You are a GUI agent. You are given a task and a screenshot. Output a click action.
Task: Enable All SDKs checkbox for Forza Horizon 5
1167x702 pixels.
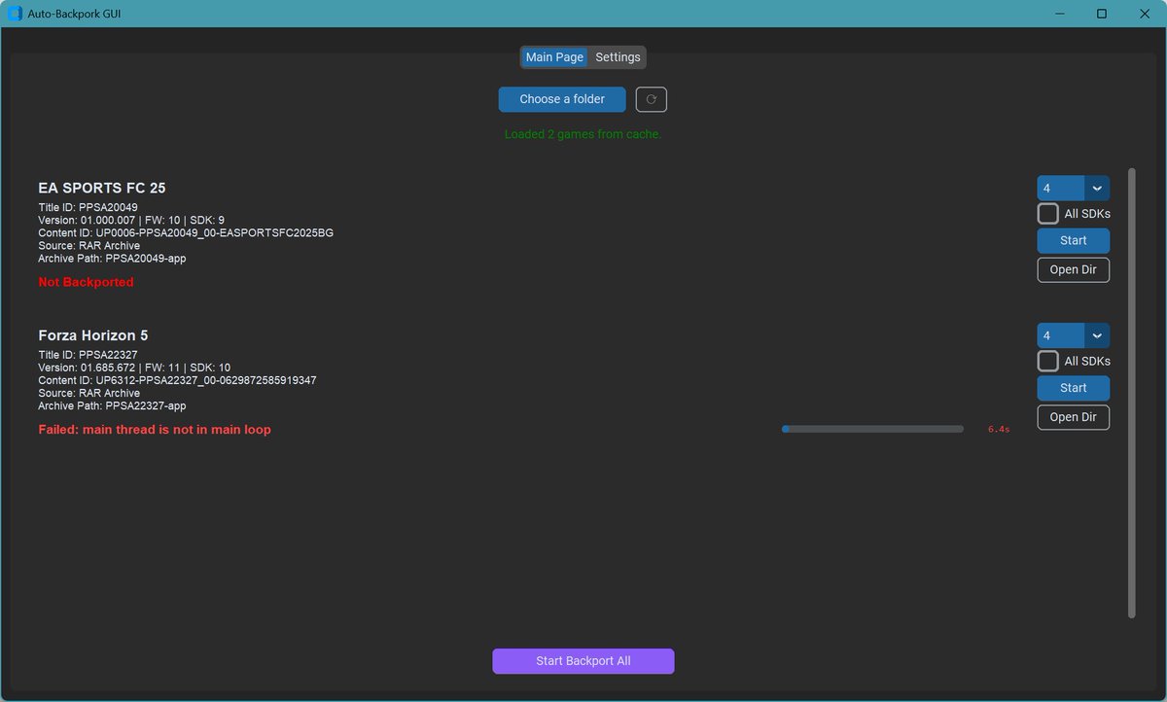(x=1048, y=362)
